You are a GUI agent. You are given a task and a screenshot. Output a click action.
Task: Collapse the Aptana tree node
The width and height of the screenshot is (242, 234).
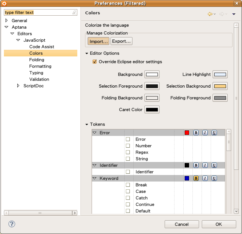7,27
